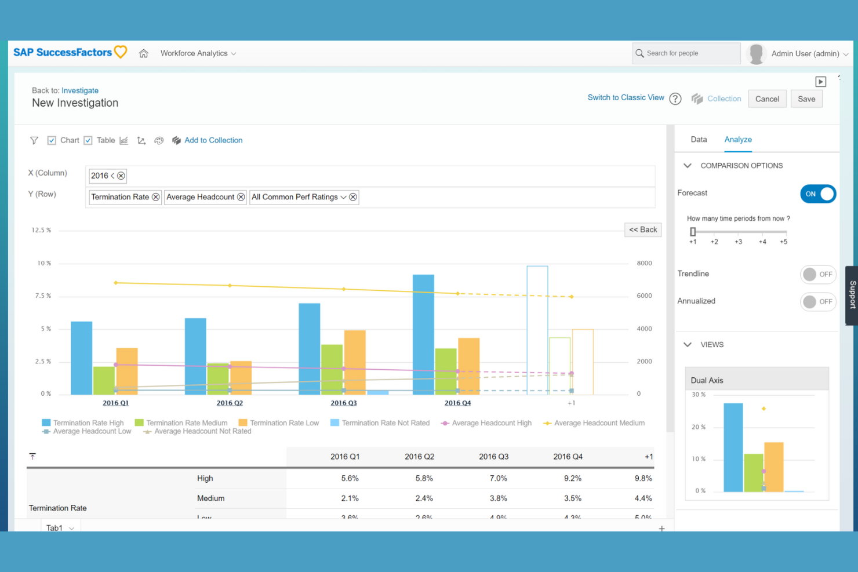Open the color palette icon
This screenshot has height=572, width=858.
pos(159,141)
